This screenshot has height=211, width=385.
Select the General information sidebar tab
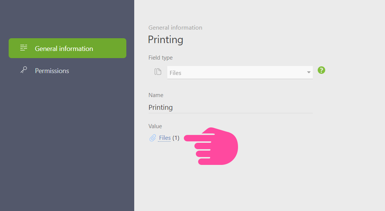point(68,48)
